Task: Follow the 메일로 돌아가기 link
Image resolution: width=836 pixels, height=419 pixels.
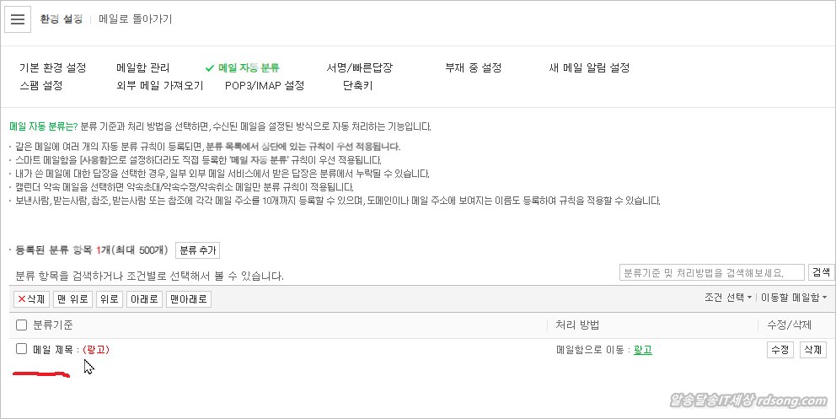Action: click(136, 19)
